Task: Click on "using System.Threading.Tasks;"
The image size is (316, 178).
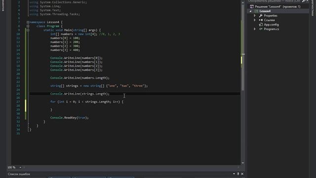Action: pos(55,14)
